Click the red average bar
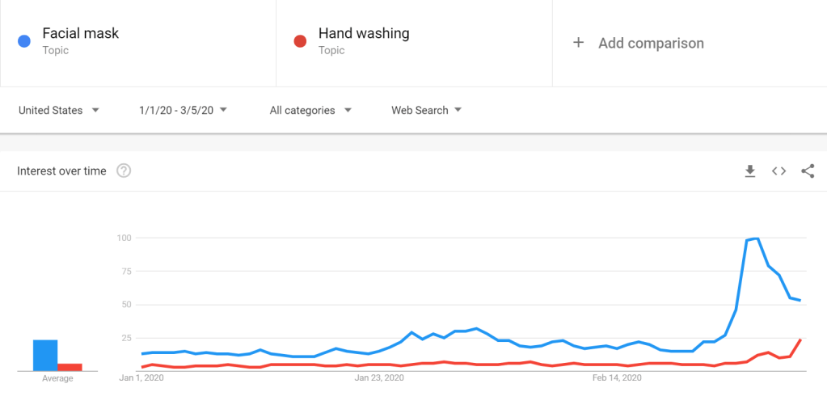Image resolution: width=827 pixels, height=409 pixels. [70, 366]
